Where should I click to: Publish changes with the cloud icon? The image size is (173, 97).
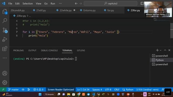tap(23, 89)
